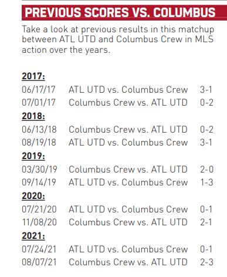Select the 2020 year heading

33,196
